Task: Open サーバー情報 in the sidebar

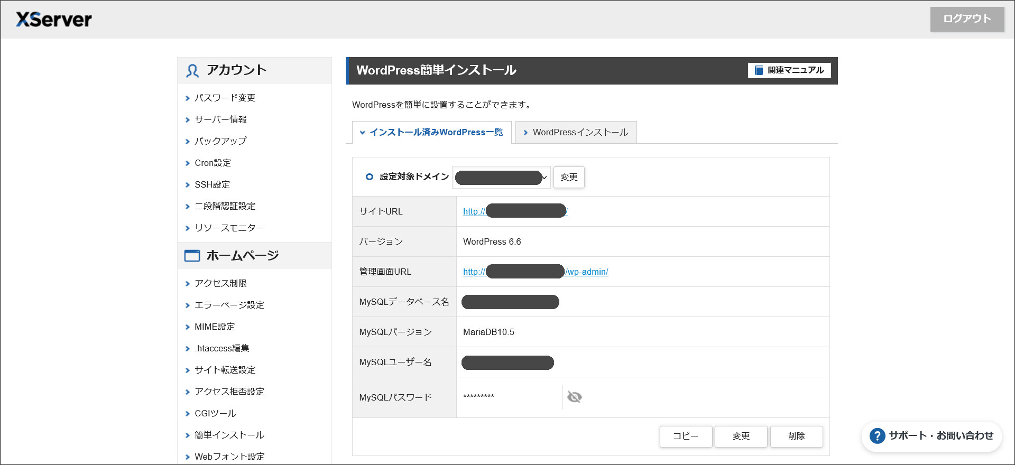Action: [x=220, y=119]
